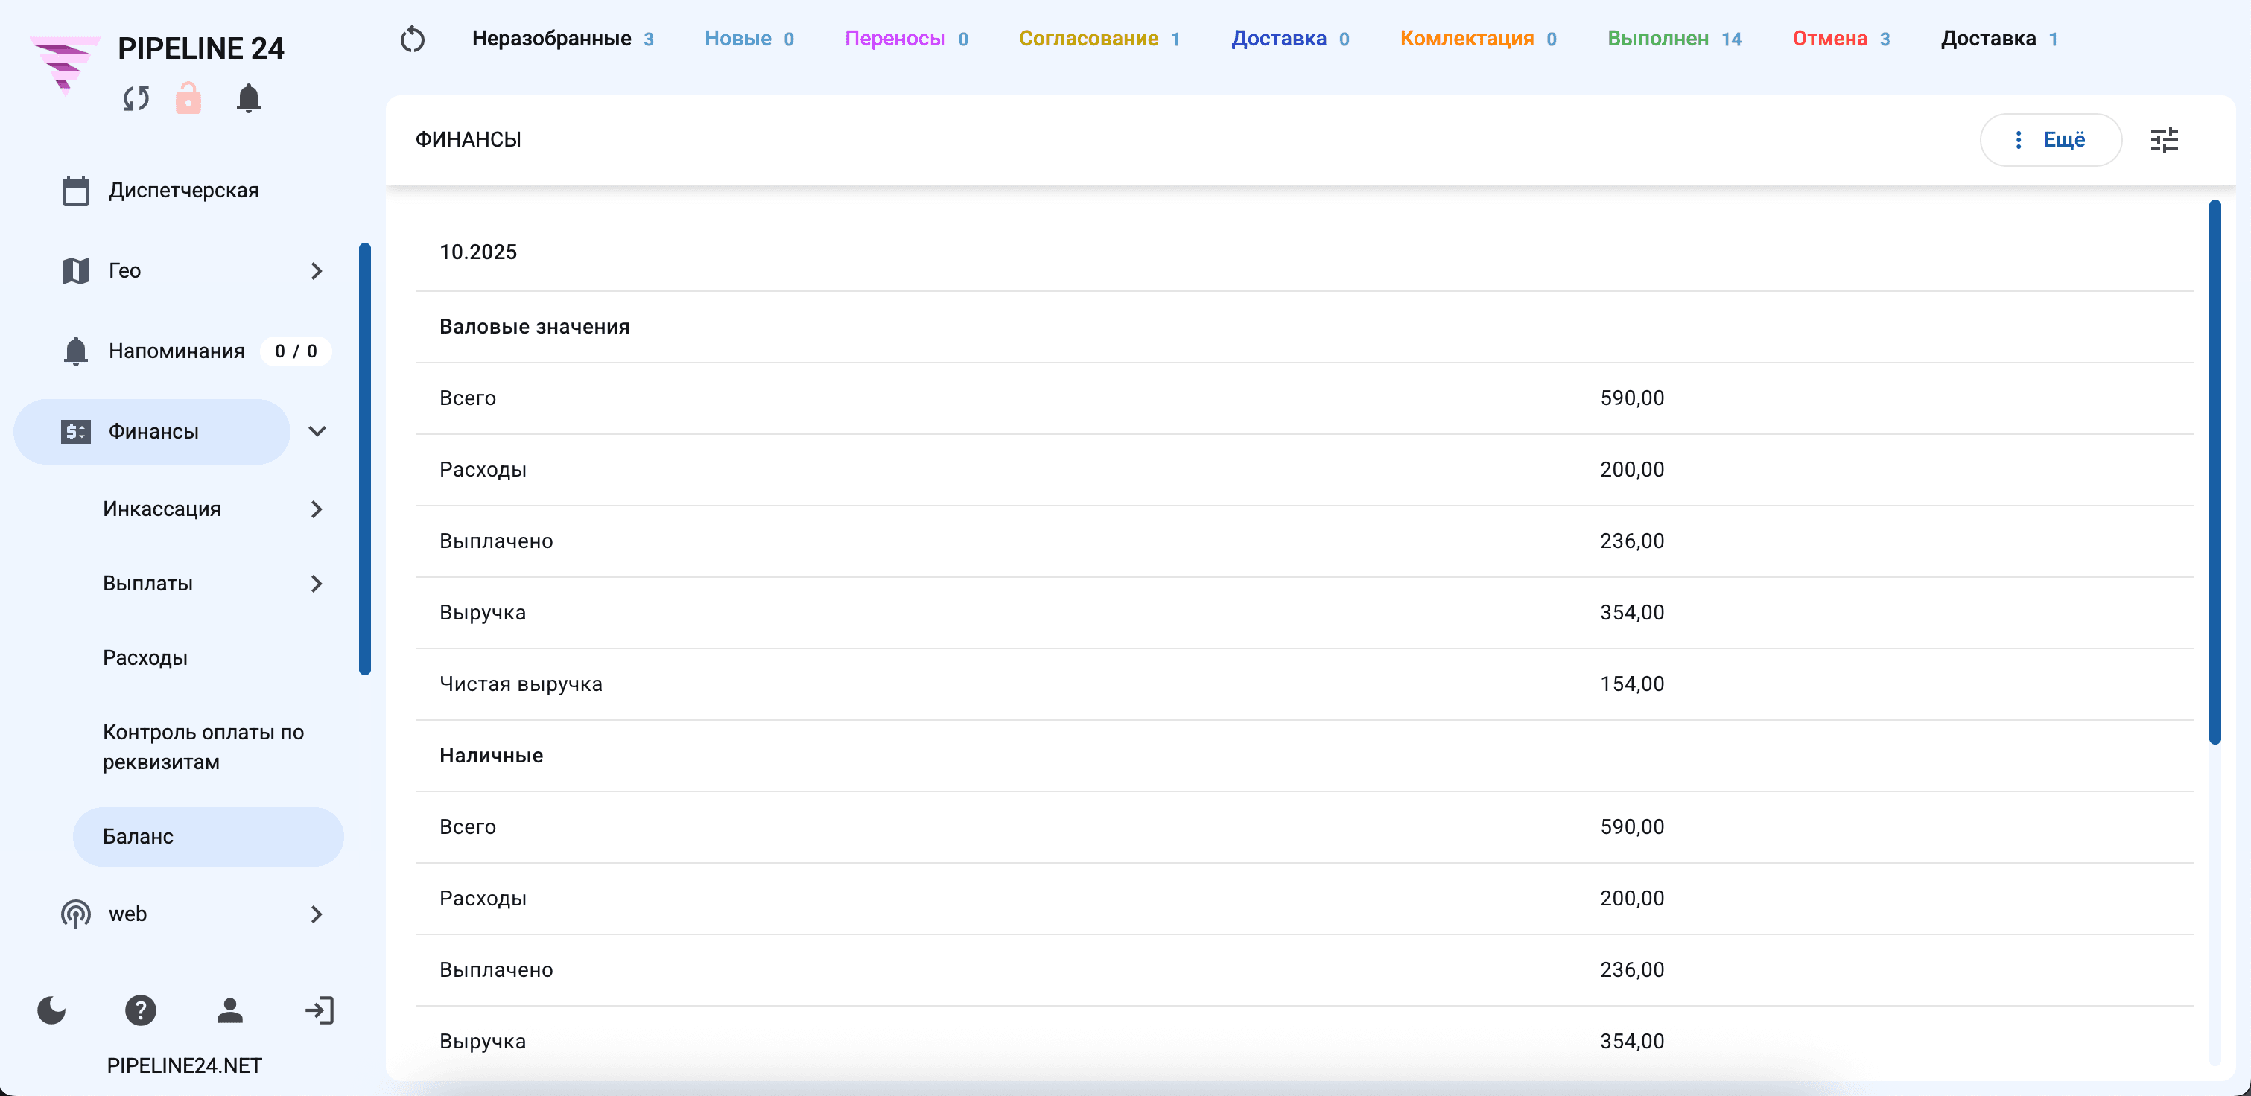Refresh order statuses with circular arrow icon
The height and width of the screenshot is (1096, 2251).
tap(413, 39)
